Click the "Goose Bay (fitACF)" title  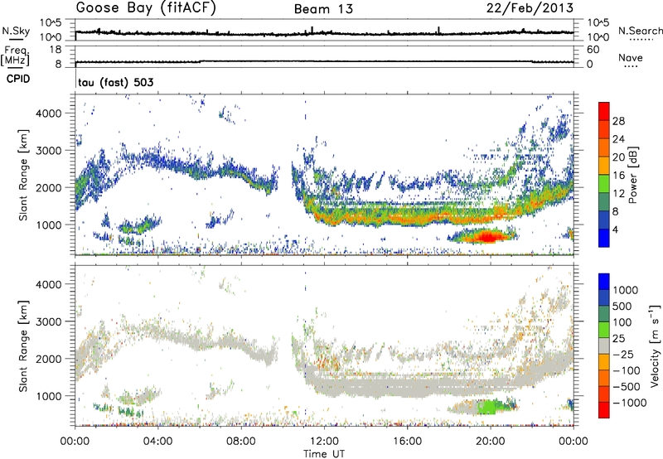[x=146, y=8]
